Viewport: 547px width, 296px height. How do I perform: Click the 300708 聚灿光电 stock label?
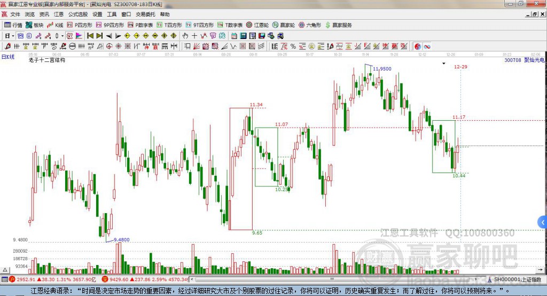pyautogui.click(x=524, y=60)
